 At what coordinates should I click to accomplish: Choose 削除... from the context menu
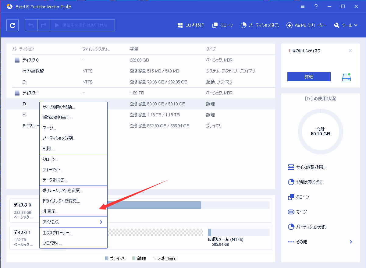click(73, 149)
